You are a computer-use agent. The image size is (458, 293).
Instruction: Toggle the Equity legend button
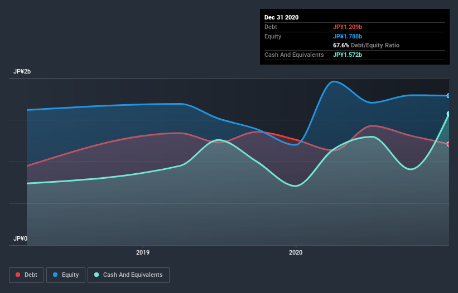(66, 275)
